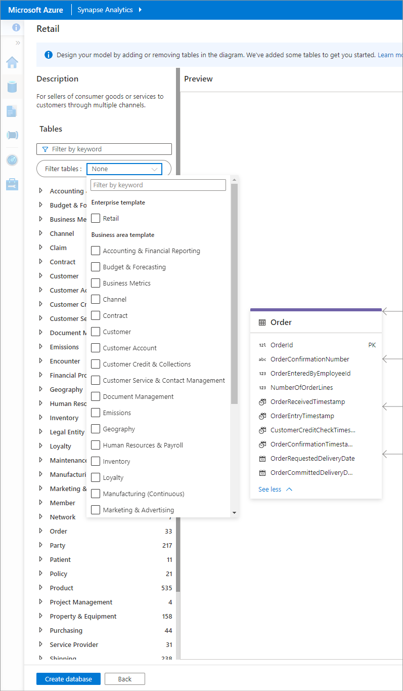Open the Filter tables dropdown showing None
This screenshot has height=691, width=403.
tap(124, 169)
